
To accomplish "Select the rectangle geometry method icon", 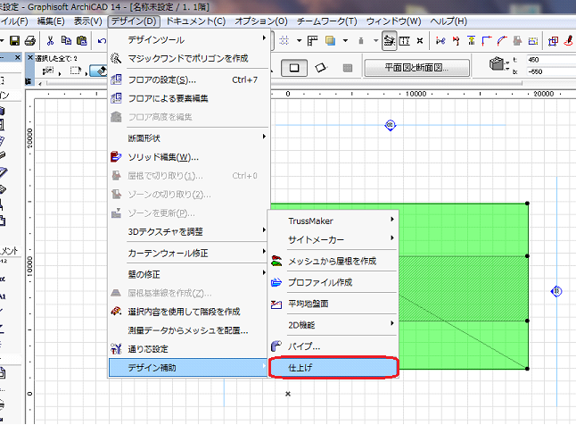I will tap(293, 67).
